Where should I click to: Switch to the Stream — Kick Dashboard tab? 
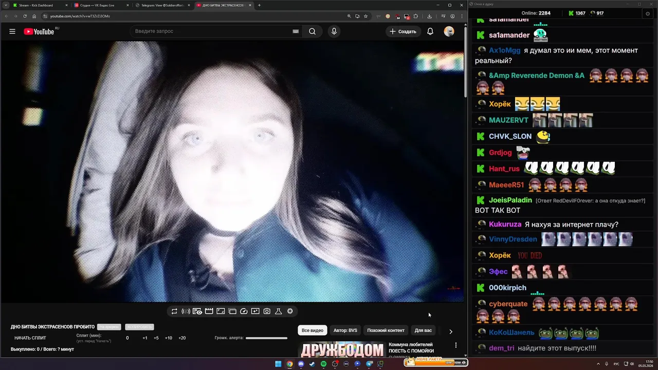pos(40,5)
